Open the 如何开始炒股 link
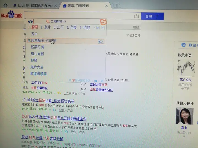Screen dimensions: 198x148 click(99, 84)
